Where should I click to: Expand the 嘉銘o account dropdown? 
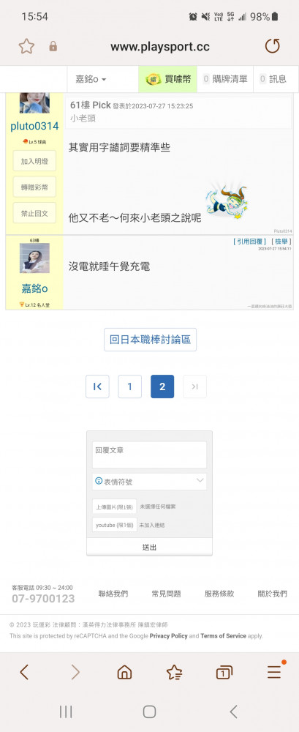point(91,79)
